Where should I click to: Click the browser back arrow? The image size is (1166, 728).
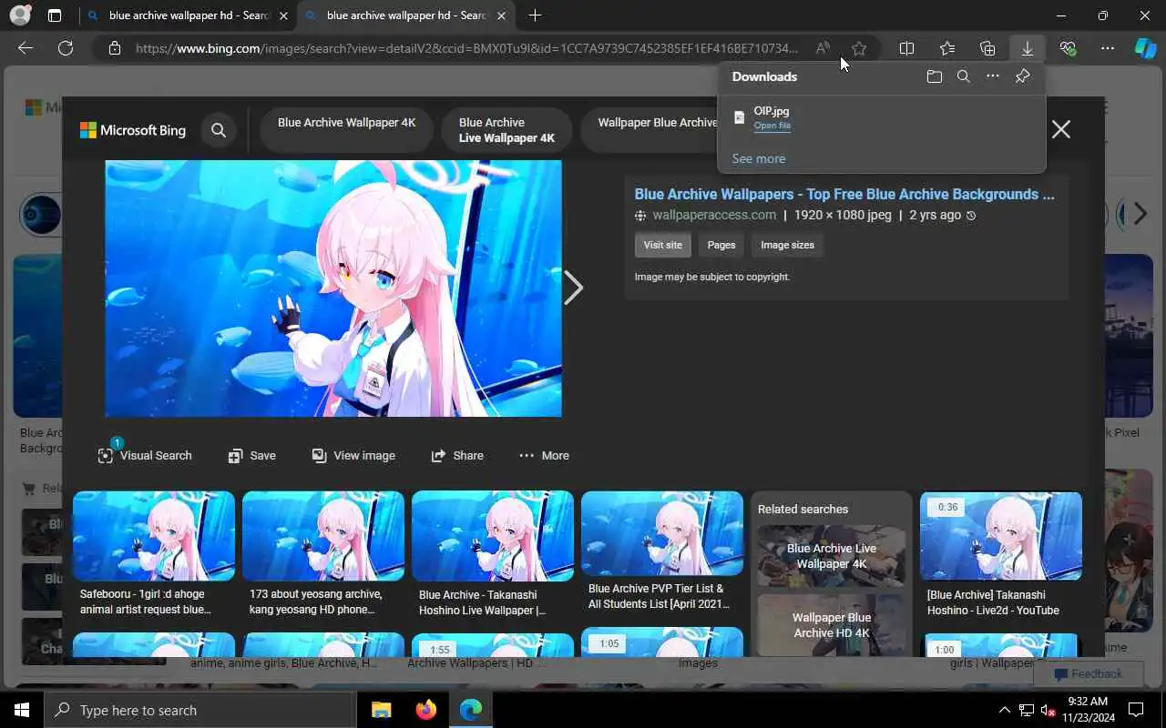(x=26, y=48)
